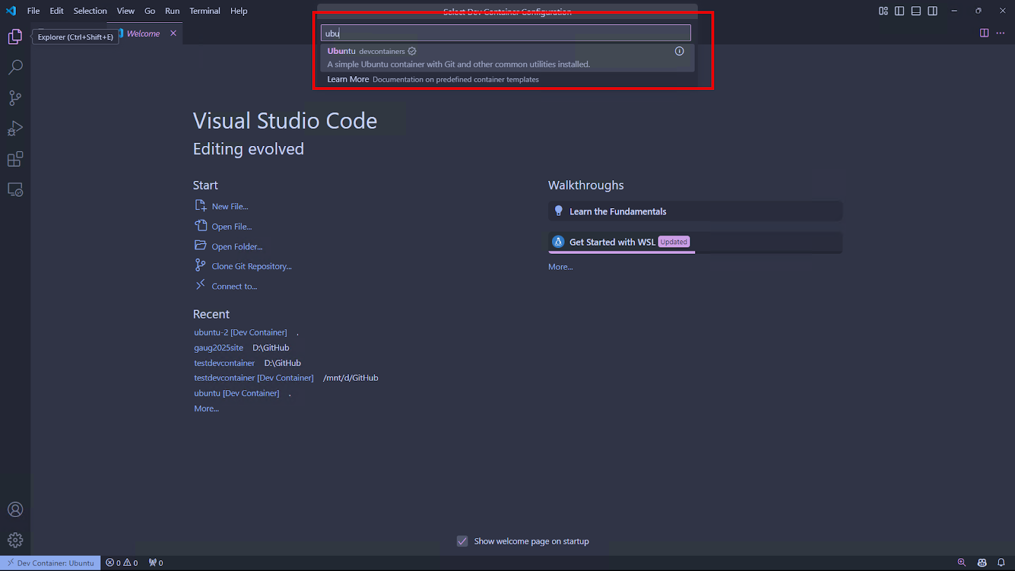This screenshot has width=1015, height=571.
Task: Open recent ubuntu-2 [Dev Container]
Action: point(240,332)
